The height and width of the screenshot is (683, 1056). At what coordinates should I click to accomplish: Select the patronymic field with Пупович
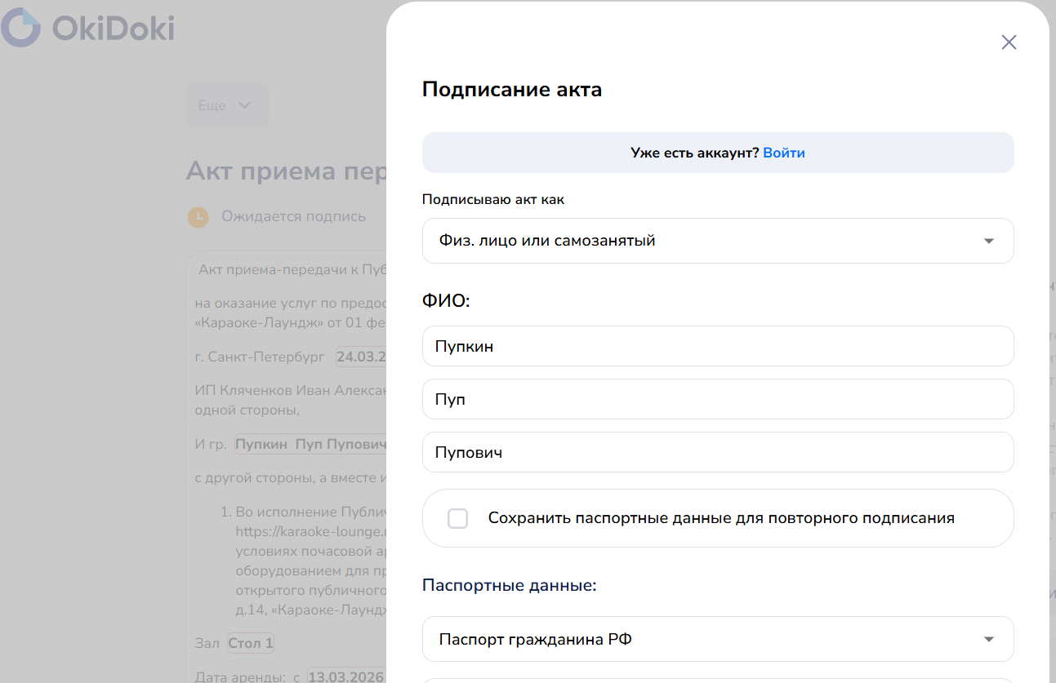[717, 452]
